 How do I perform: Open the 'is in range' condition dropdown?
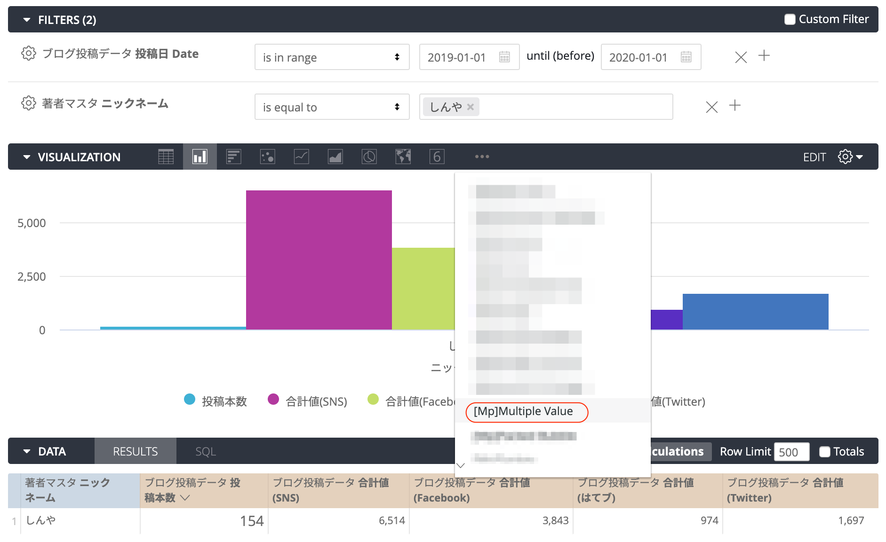[x=332, y=57]
